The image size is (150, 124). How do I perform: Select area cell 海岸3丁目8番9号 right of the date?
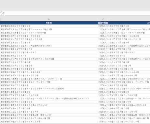(129, 85)
